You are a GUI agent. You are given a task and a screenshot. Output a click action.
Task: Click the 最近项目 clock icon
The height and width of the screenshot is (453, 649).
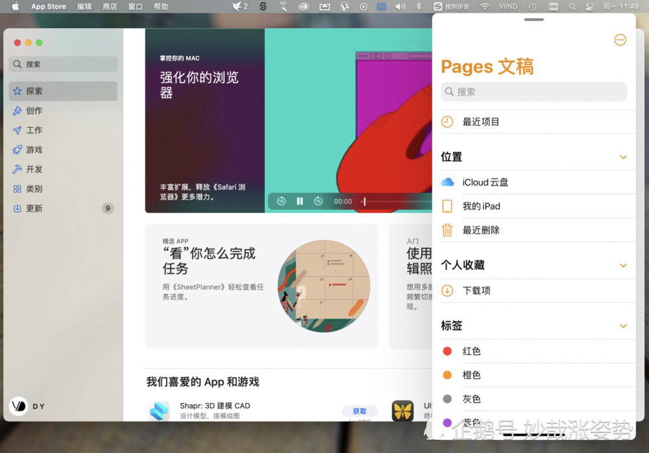tap(447, 122)
